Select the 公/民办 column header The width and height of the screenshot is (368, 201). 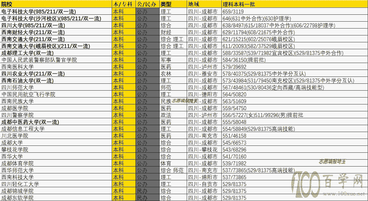pos(147,4)
